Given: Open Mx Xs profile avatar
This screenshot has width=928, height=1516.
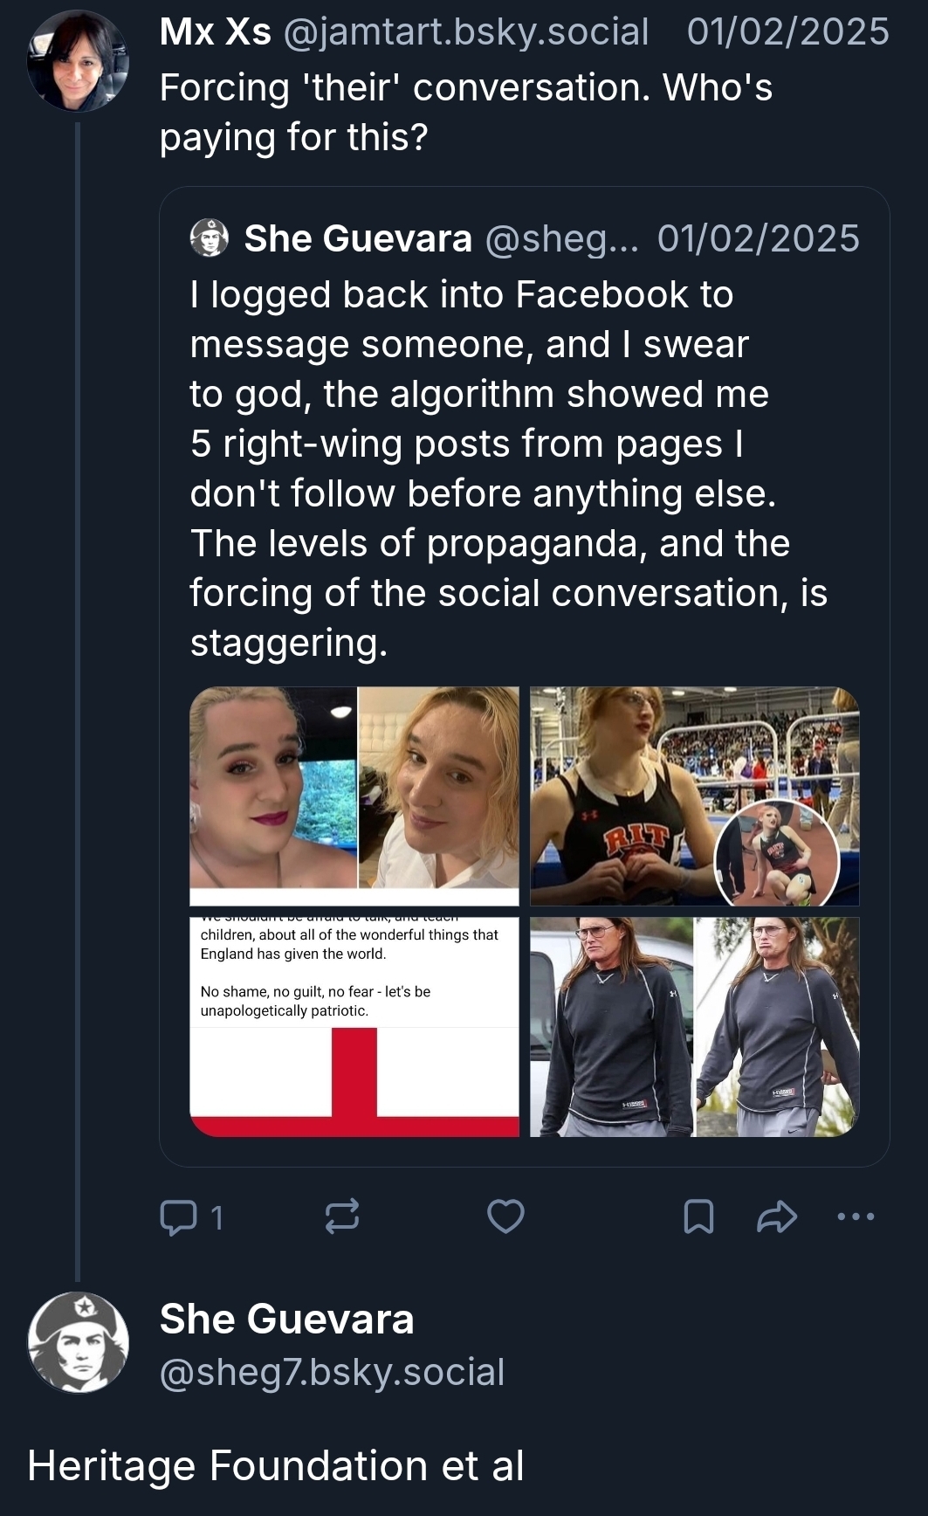Looking at the screenshot, I should (79, 61).
